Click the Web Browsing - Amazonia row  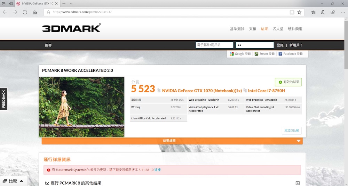pos(274,100)
